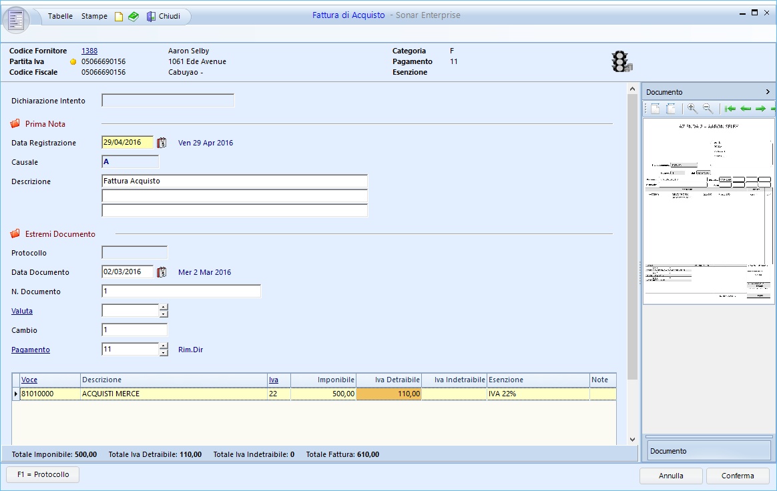Go to first page of document preview

730,109
